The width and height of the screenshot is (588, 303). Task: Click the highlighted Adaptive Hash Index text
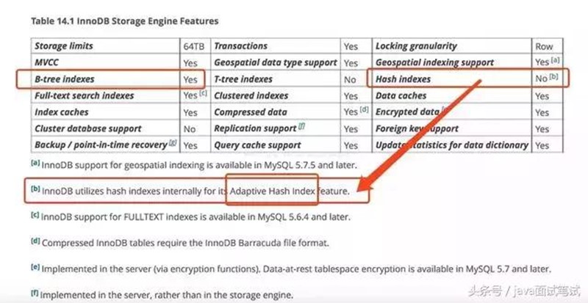point(272,192)
